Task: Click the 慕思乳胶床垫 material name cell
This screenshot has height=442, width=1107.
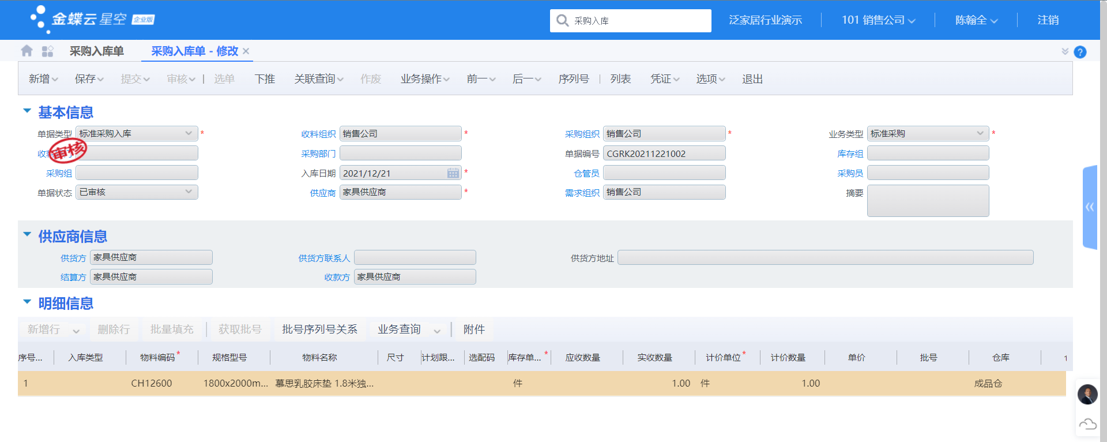Action: pyautogui.click(x=324, y=383)
